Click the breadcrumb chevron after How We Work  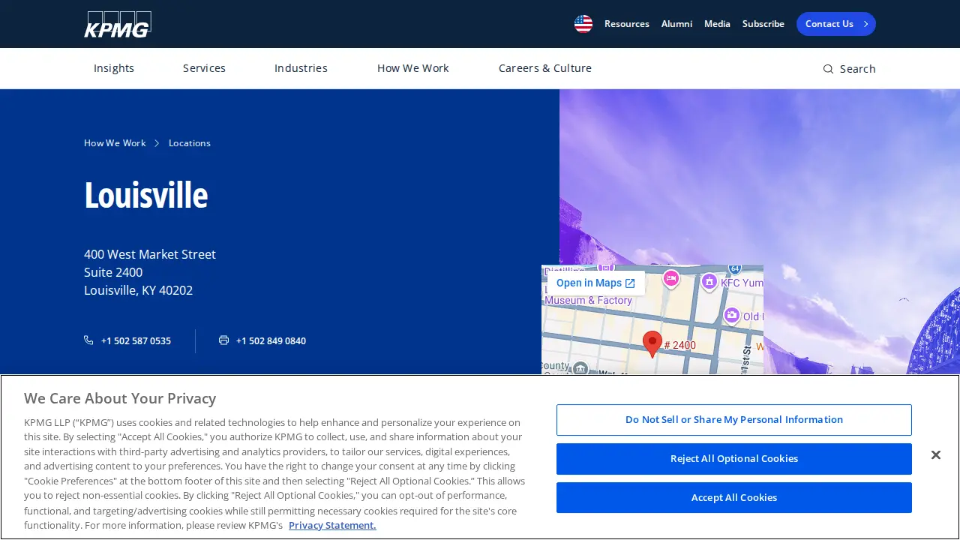[157, 143]
